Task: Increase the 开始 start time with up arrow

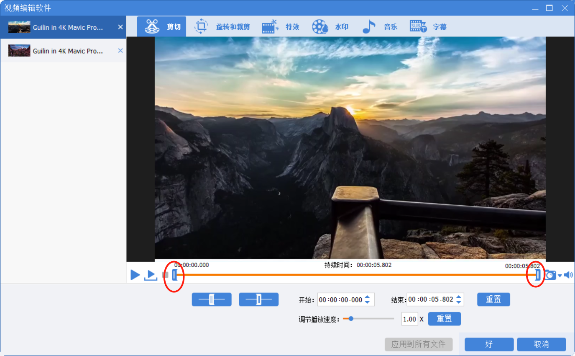Action: click(x=367, y=297)
